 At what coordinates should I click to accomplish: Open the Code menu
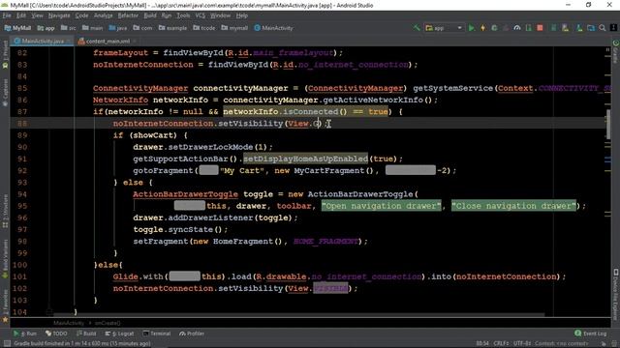click(x=81, y=15)
